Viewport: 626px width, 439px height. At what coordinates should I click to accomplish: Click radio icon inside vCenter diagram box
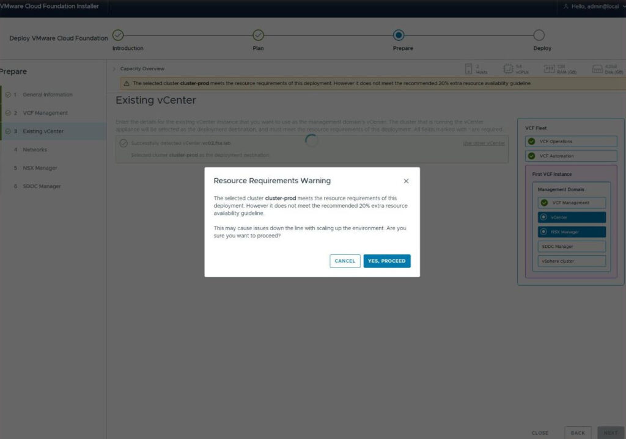[543, 217]
